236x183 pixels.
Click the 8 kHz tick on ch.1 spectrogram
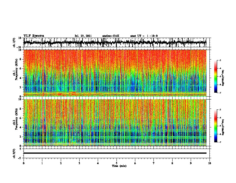tap(21, 59)
